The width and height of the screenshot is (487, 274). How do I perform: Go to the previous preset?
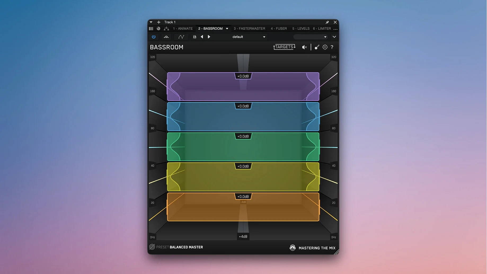[202, 37]
